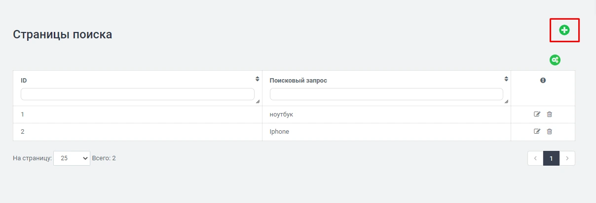Click the green plus add icon
This screenshot has height=203, width=596.
tap(564, 30)
